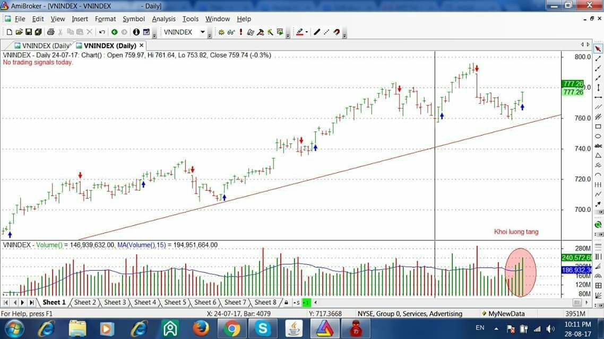Select the Vertical line drawing tool
Image resolution: width=604 pixels, height=339 pixels.
click(x=598, y=87)
